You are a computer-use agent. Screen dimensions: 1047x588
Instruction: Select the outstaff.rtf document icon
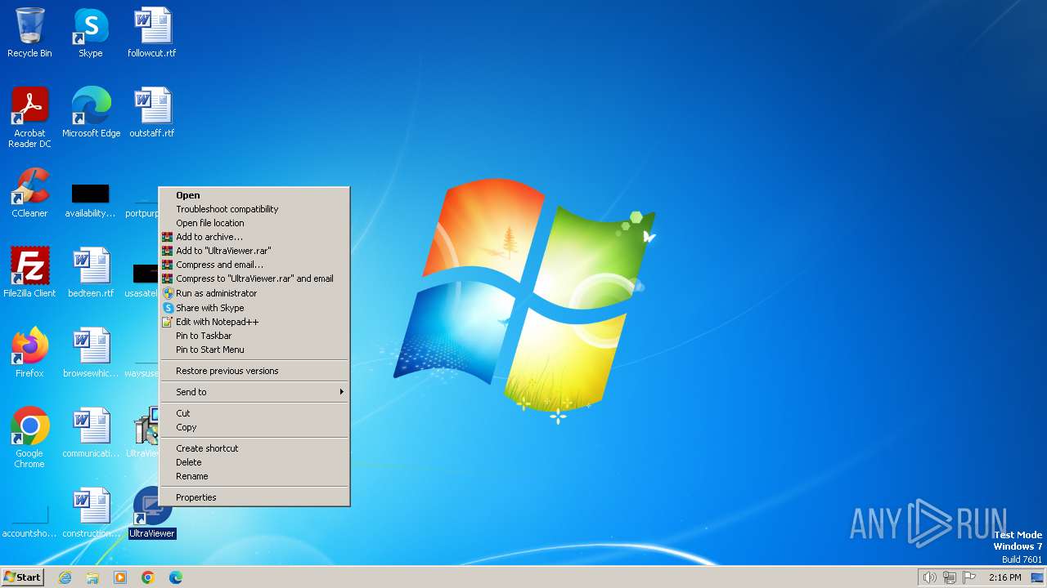pyautogui.click(x=152, y=113)
